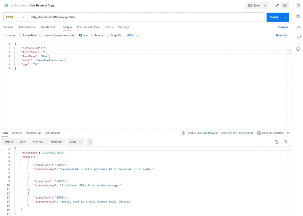This screenshot has height=216, width=303.
Task: Click the Cookies link at right
Action: pyautogui.click(x=283, y=27)
